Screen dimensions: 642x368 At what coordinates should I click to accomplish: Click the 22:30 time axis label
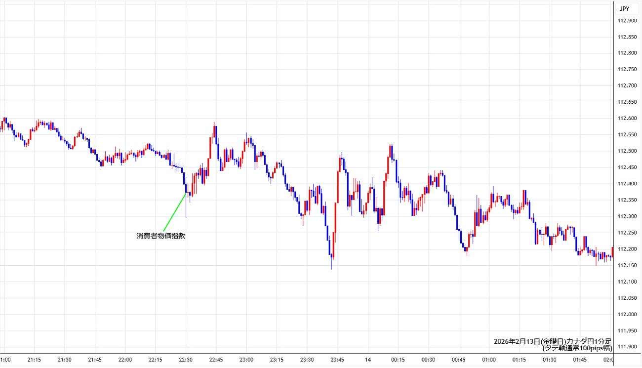click(186, 360)
